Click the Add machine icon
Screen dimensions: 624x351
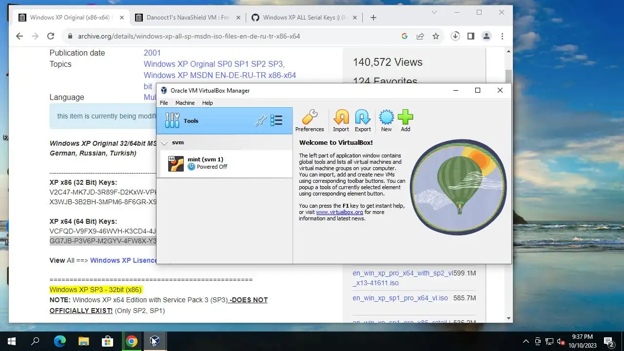coord(405,120)
